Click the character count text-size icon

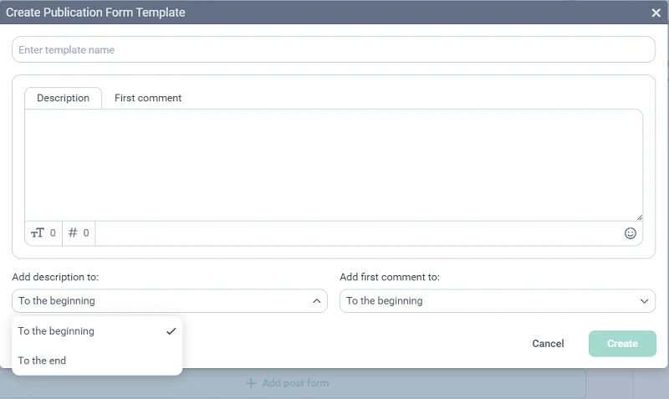click(38, 233)
